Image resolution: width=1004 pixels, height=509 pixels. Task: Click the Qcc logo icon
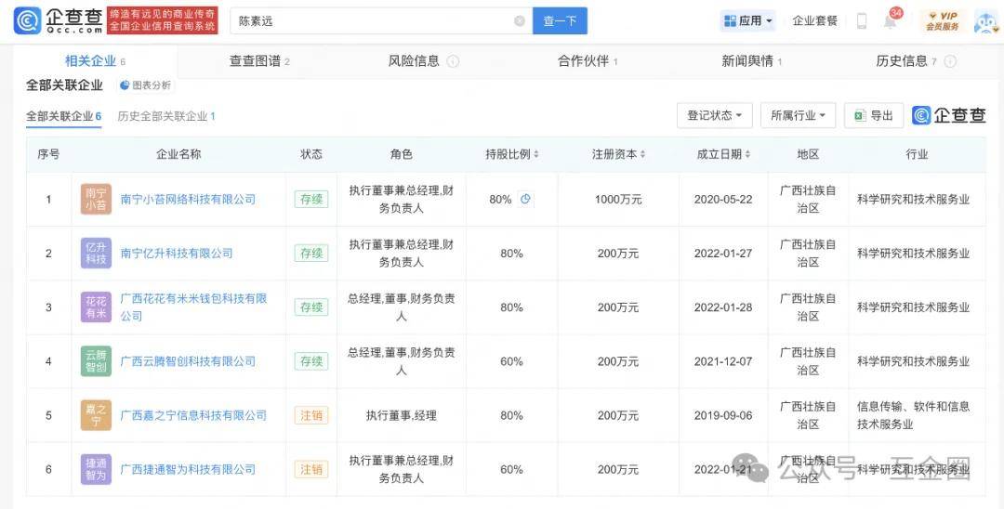click(x=28, y=20)
